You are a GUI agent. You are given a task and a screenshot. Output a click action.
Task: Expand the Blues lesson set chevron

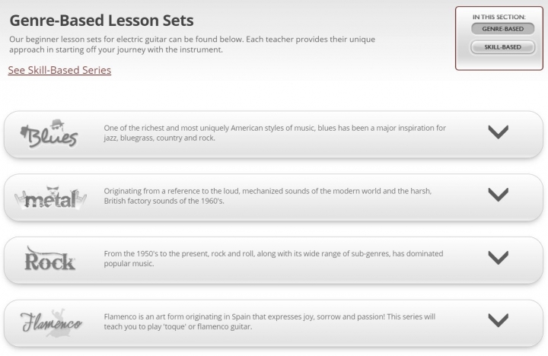498,132
